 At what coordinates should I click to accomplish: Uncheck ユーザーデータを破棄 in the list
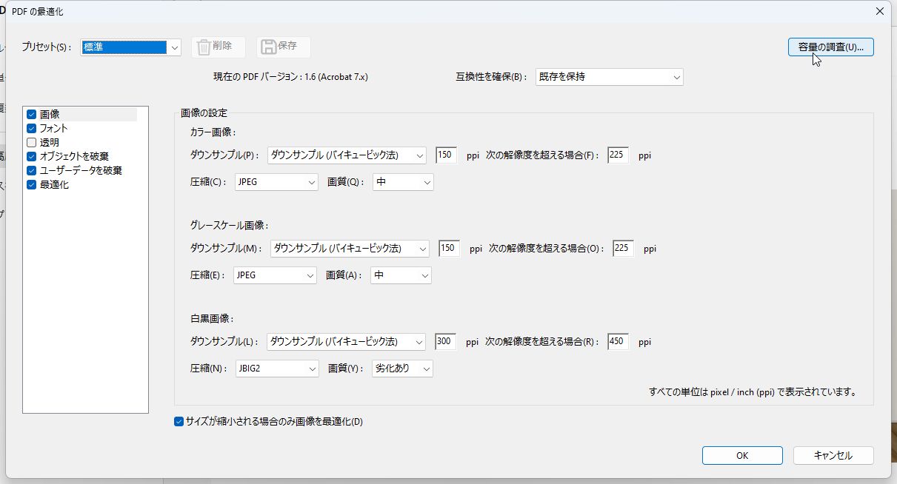point(30,170)
